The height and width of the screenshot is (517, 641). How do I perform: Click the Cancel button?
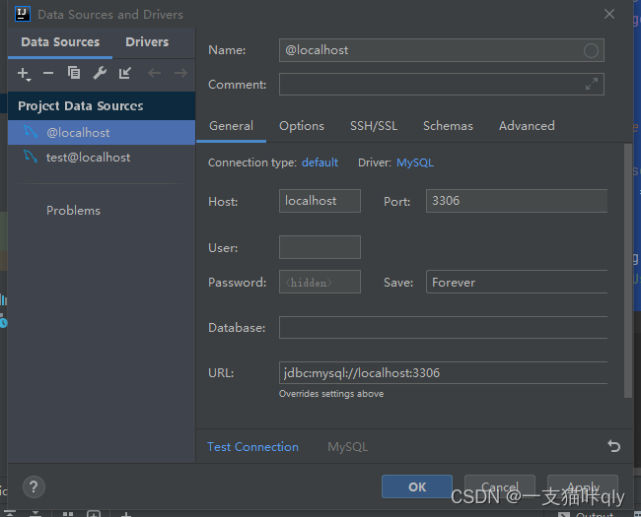tap(500, 486)
